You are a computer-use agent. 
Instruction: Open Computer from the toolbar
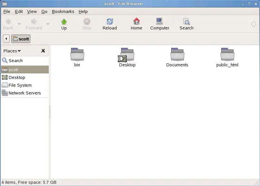coord(160,24)
